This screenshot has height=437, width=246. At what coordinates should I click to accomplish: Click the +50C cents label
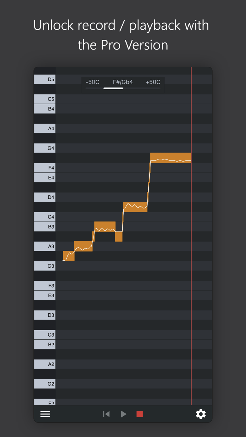[153, 82]
